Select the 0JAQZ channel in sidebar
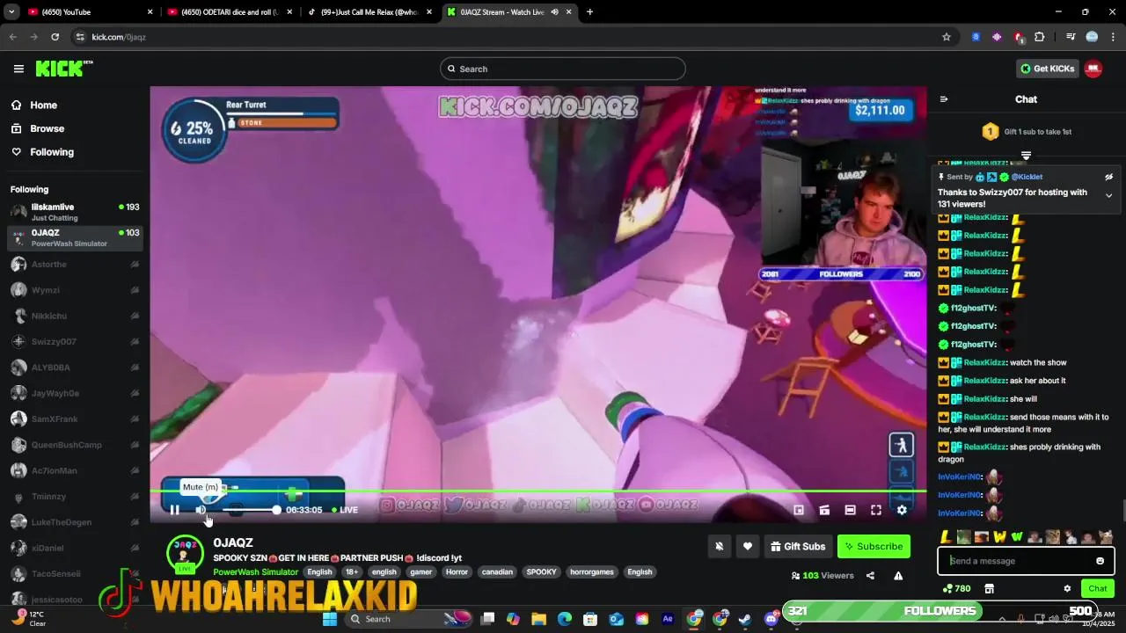 [75, 237]
